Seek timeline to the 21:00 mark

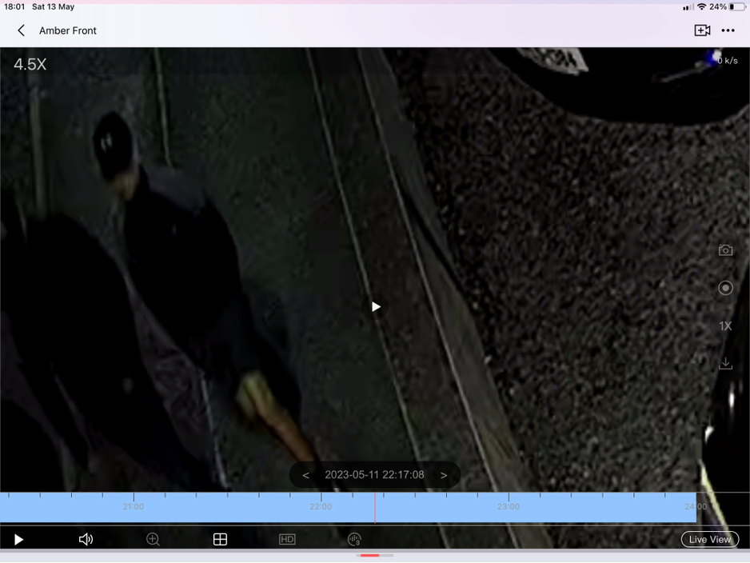tap(134, 506)
